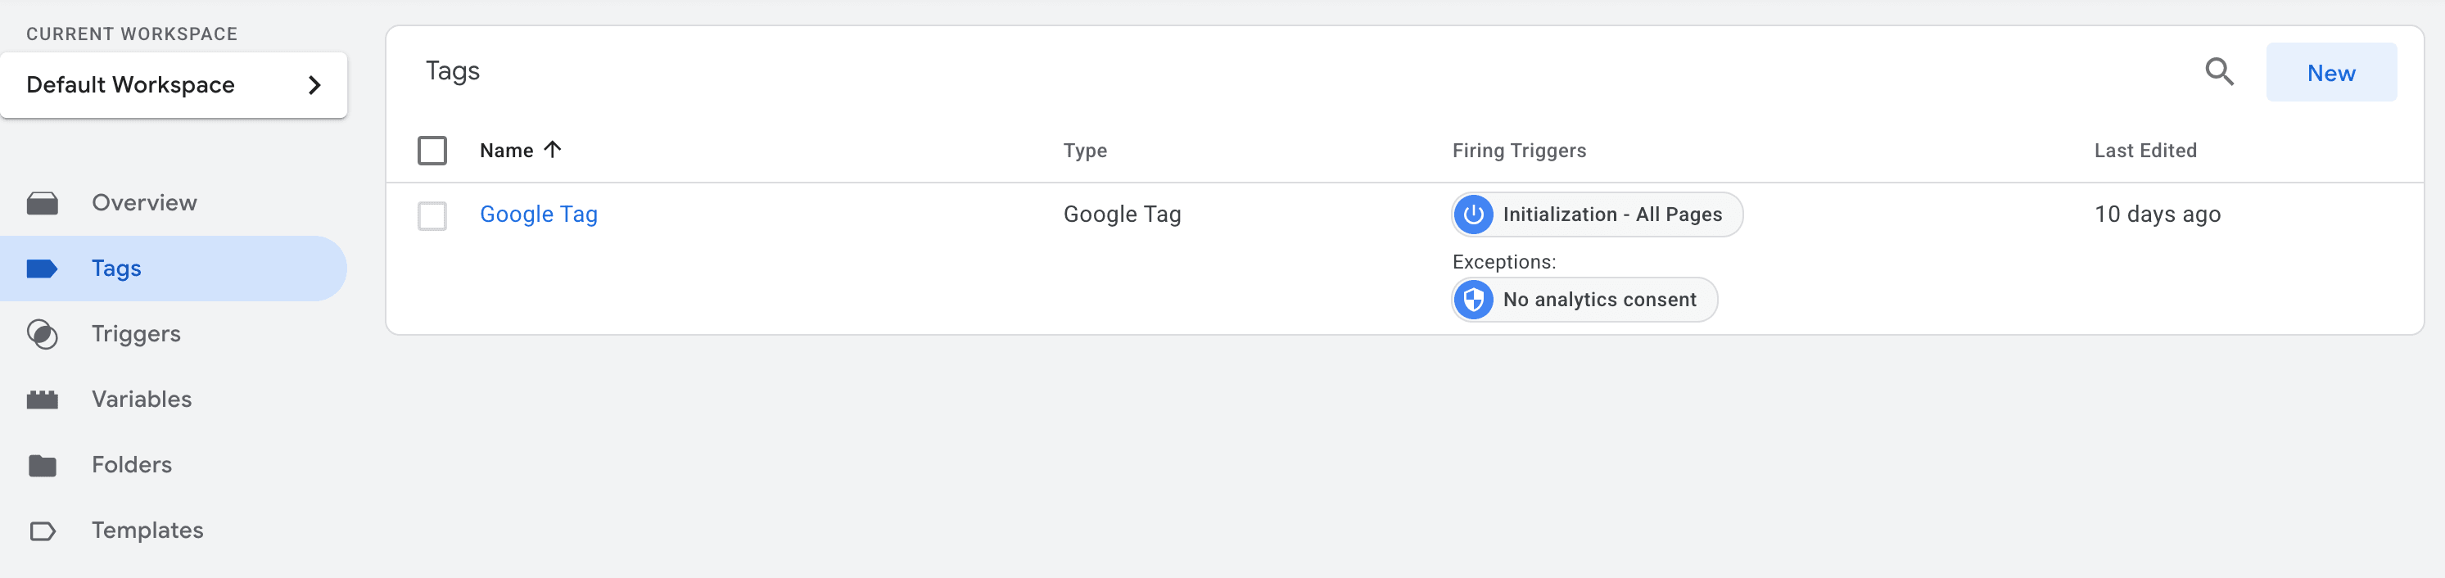Image resolution: width=2445 pixels, height=578 pixels.
Task: Open the Tags section in sidebar
Action: (117, 269)
